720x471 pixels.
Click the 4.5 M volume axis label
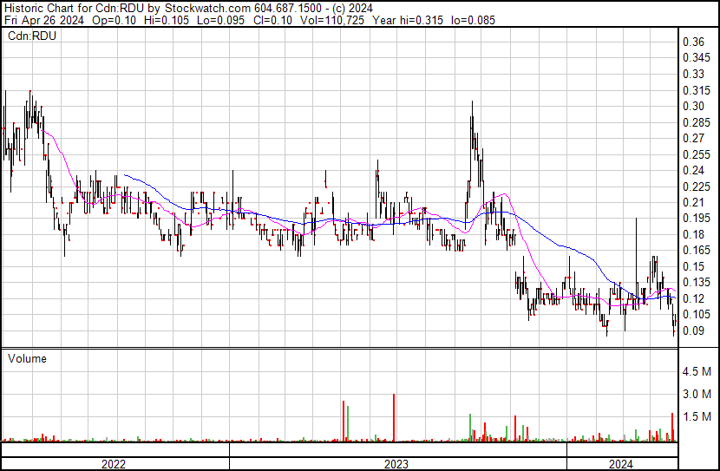[697, 371]
